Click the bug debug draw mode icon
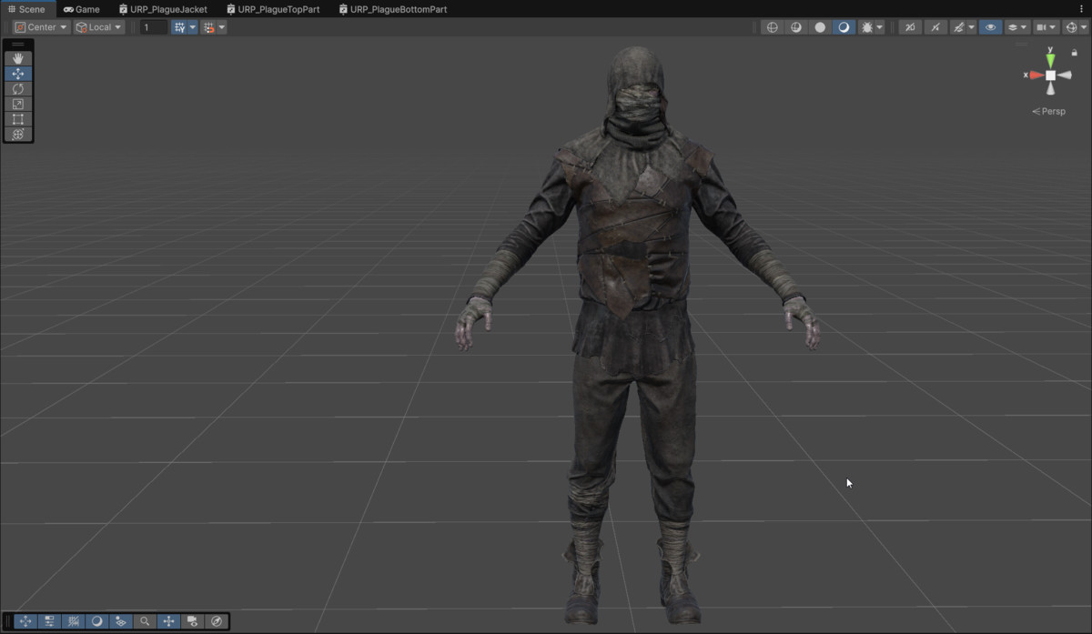1092x634 pixels. pyautogui.click(x=867, y=27)
